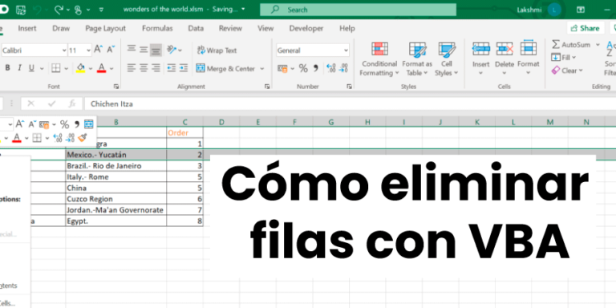Open Format as Table gallery
Viewport: 616px width, 308px height.
[417, 59]
